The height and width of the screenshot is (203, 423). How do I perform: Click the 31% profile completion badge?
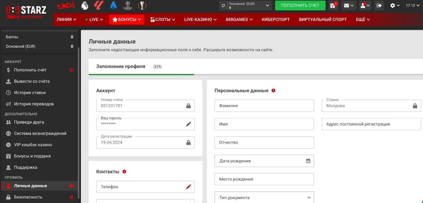point(157,67)
